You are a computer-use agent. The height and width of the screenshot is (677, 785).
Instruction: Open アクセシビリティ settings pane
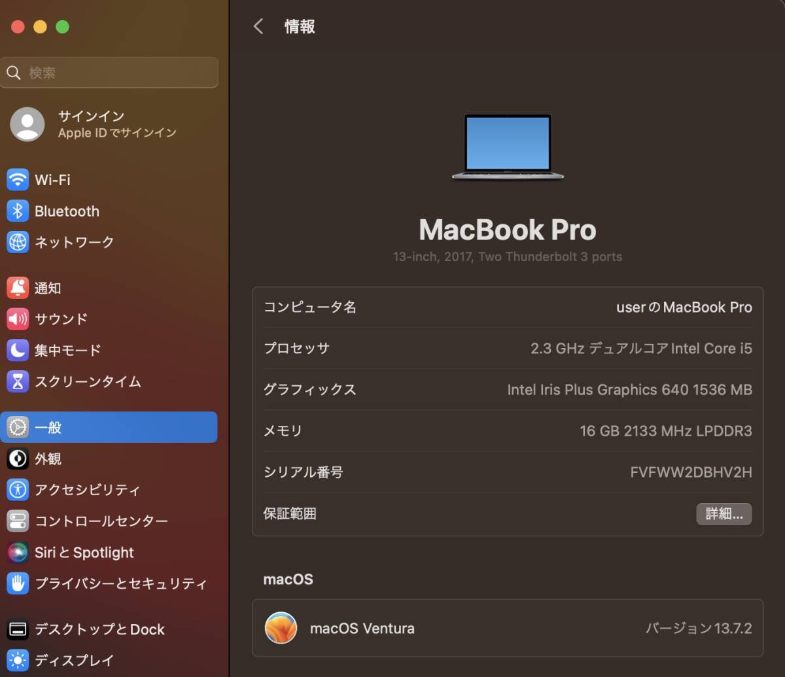point(109,489)
